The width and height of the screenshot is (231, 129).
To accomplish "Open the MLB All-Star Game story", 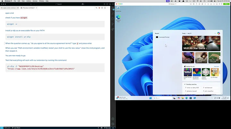I will [201, 43].
